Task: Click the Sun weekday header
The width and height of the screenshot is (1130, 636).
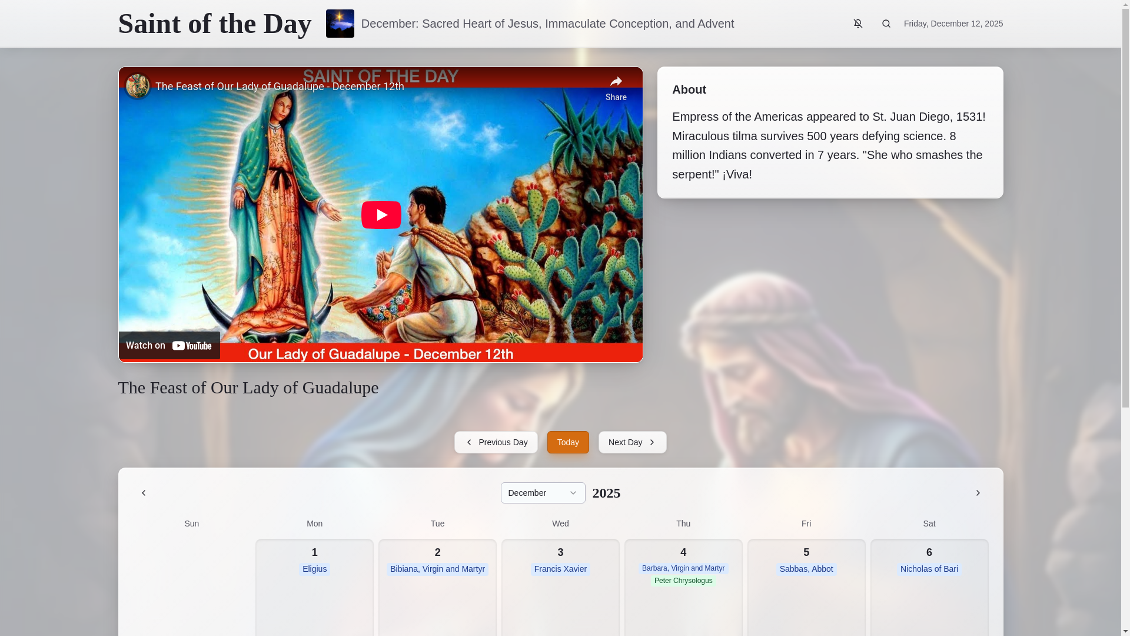Action: [x=191, y=524]
